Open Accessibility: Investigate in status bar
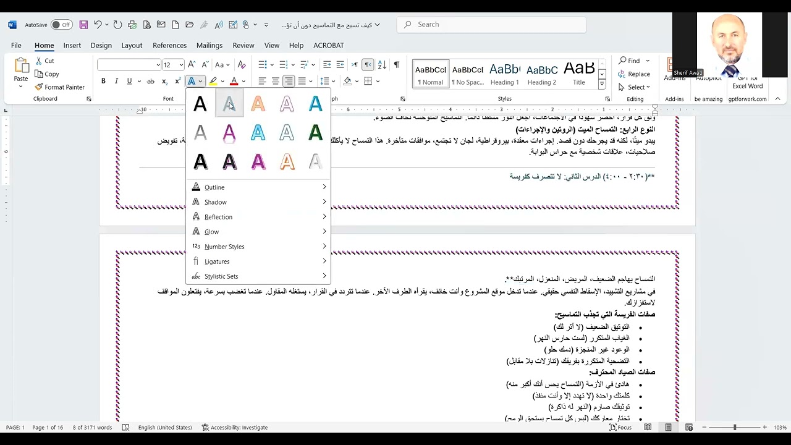The width and height of the screenshot is (791, 445). tap(234, 427)
